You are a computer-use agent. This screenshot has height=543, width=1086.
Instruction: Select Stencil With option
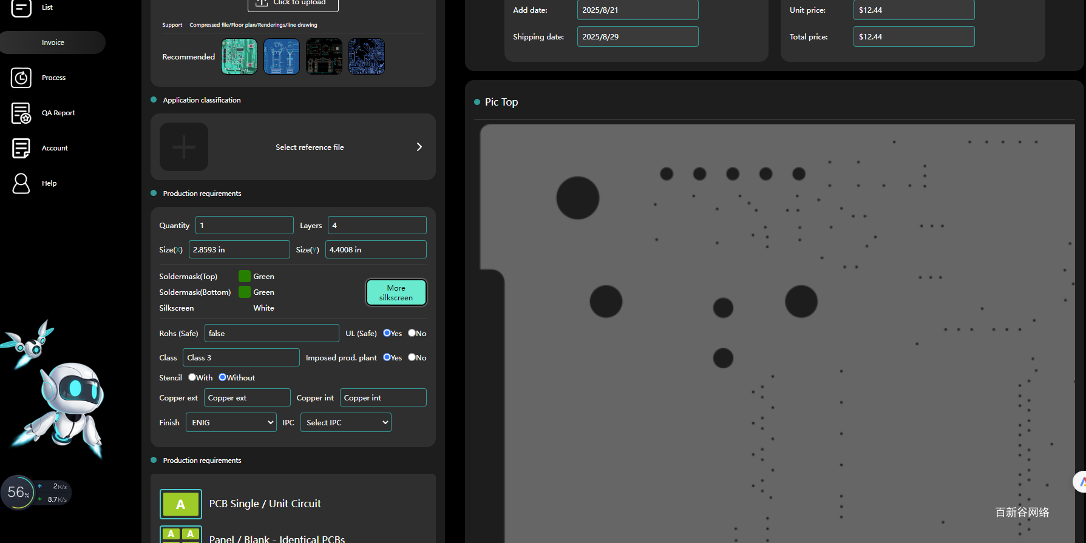[x=192, y=377]
